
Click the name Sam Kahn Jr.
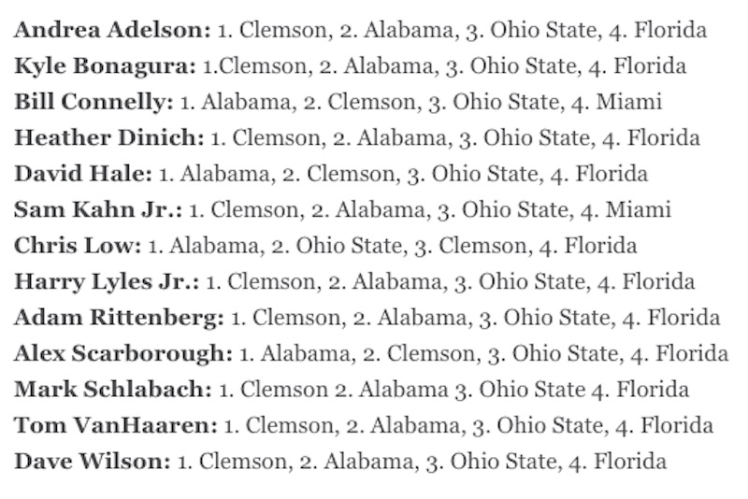click(98, 209)
